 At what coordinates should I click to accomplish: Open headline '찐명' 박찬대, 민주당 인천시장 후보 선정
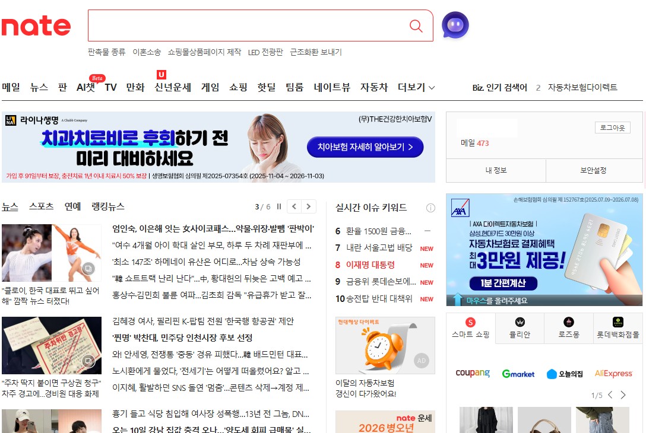pos(182,338)
